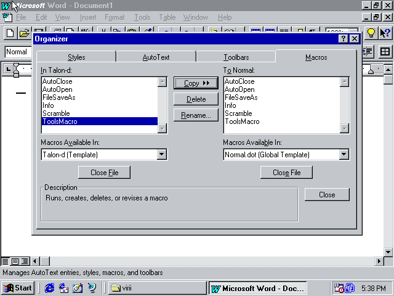The width and height of the screenshot is (394, 296).
Task: Select Scramble in the To Normal list
Action: pos(282,113)
